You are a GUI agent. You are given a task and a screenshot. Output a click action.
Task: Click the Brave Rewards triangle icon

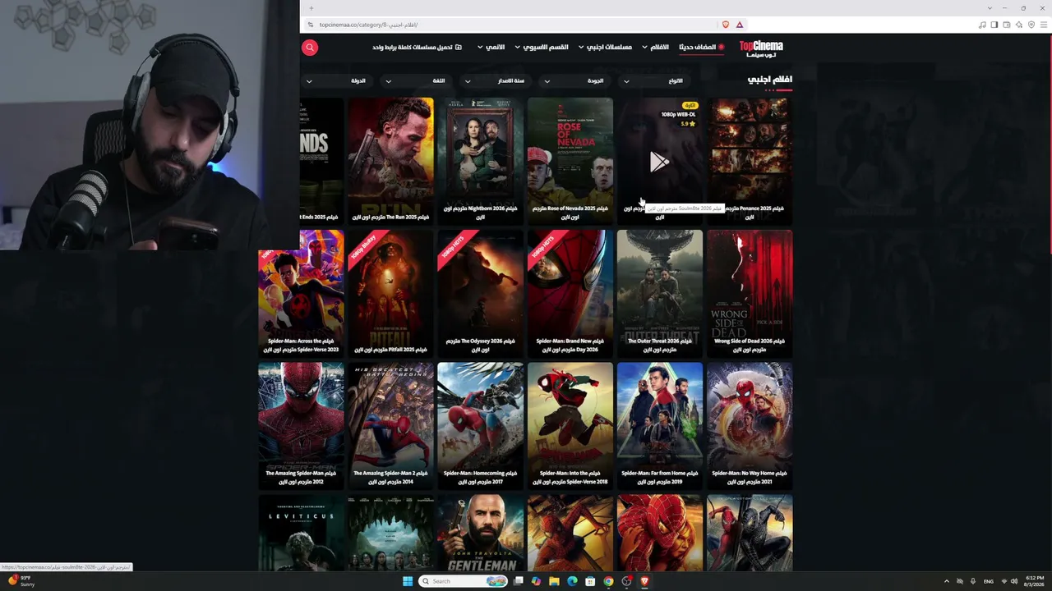[x=740, y=25]
